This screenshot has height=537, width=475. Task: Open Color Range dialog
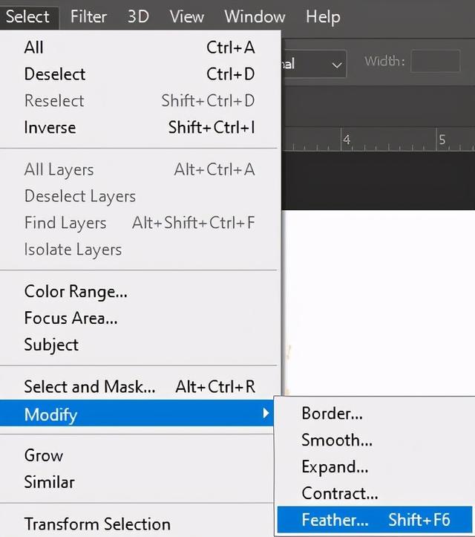pos(139,291)
